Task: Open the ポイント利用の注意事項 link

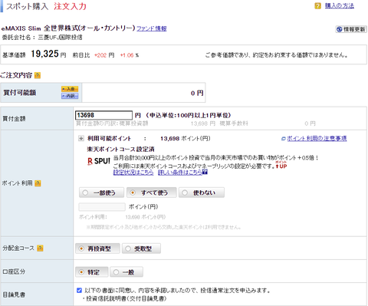Action: click(317, 138)
